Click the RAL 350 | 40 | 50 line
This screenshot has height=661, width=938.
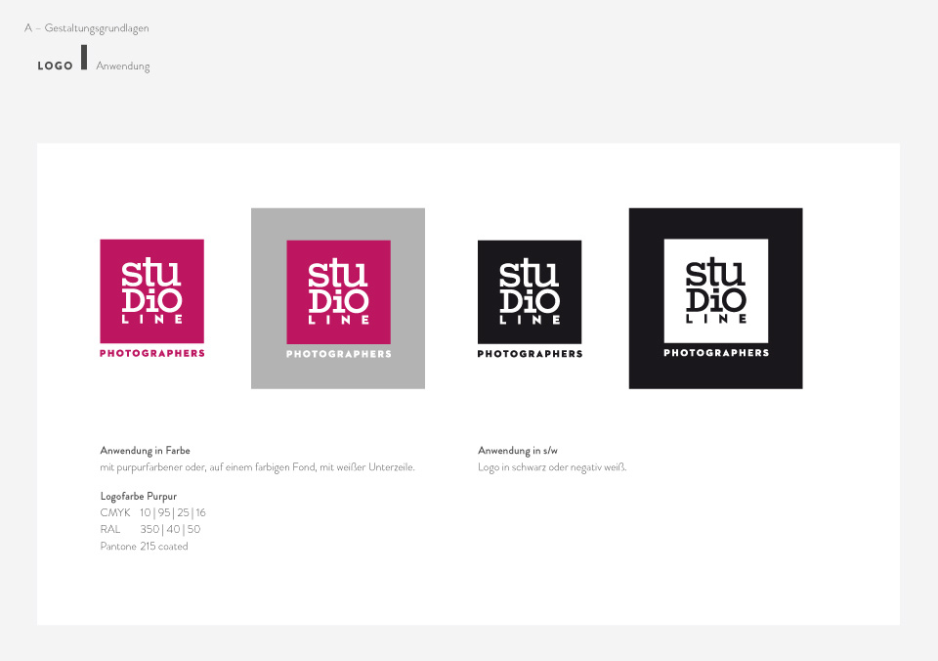pyautogui.click(x=150, y=529)
